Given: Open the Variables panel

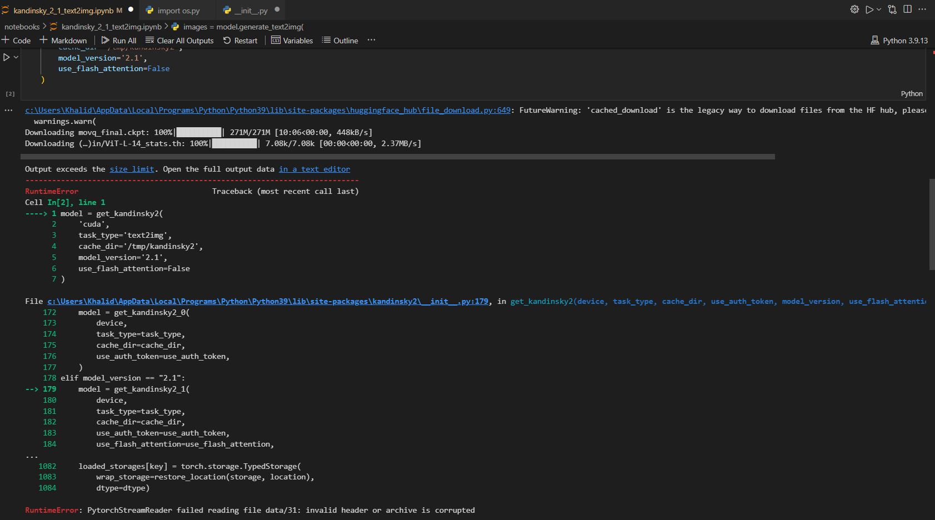Looking at the screenshot, I should (292, 40).
